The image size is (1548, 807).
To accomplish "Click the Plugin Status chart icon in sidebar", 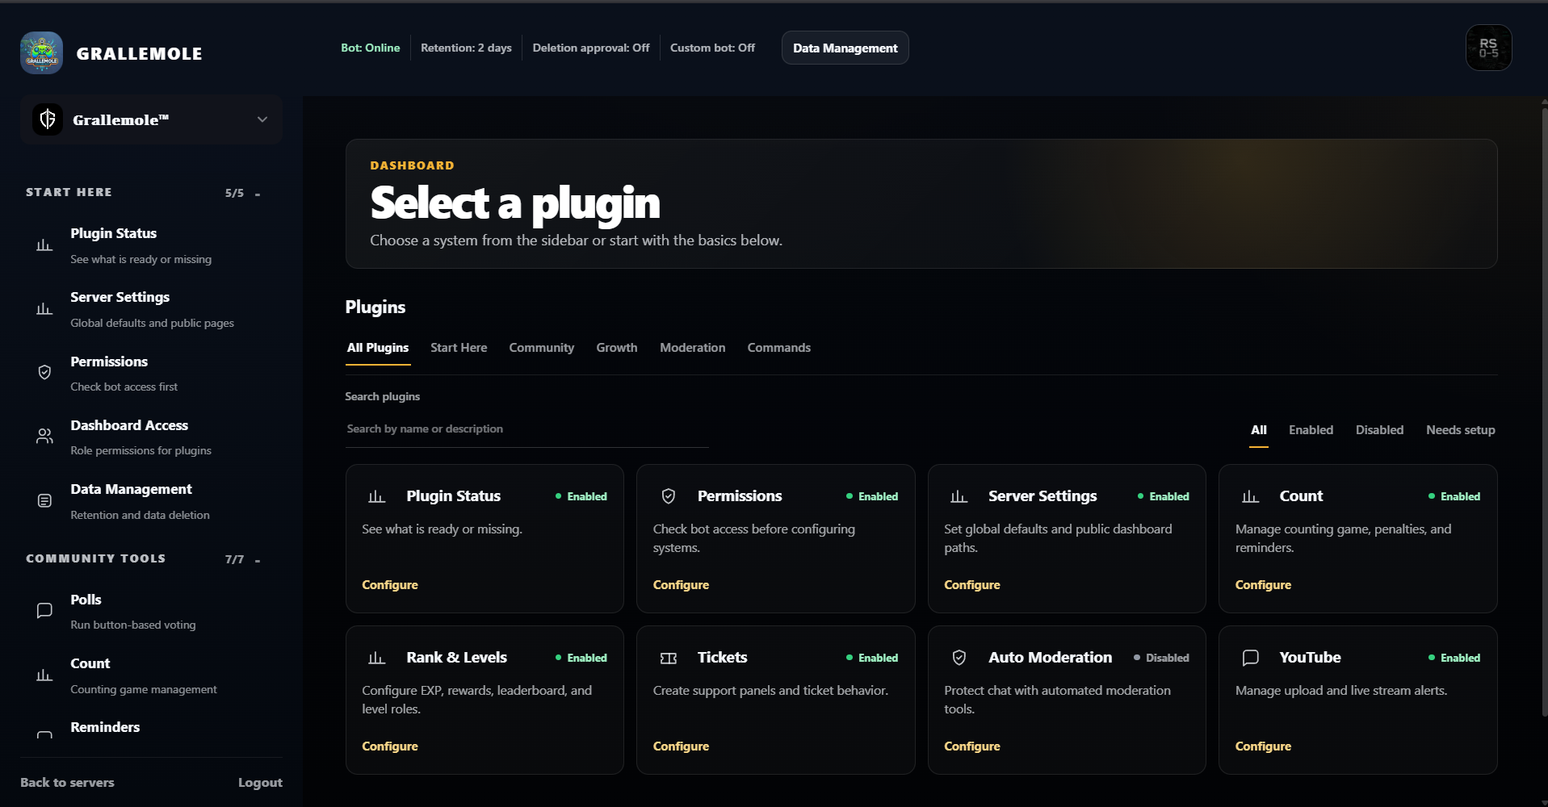I will [x=44, y=245].
